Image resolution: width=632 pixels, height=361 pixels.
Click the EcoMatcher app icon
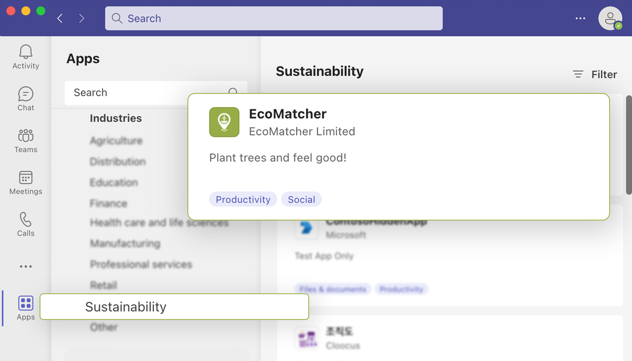click(x=224, y=122)
